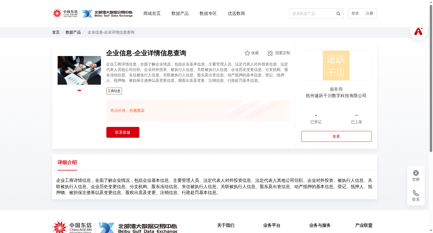Go to 首页 in the breadcrumb
433x233 pixels.
point(56,32)
